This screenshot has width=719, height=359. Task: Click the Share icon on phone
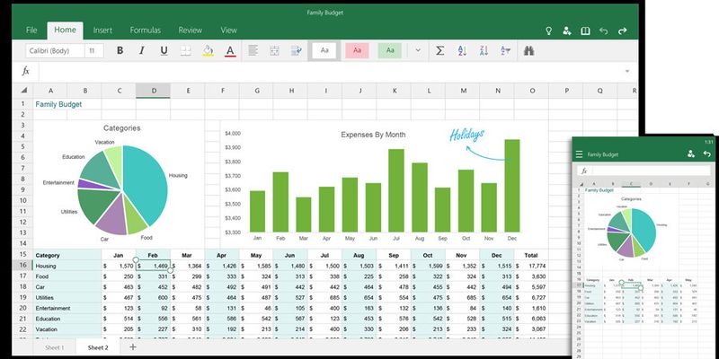click(x=691, y=153)
